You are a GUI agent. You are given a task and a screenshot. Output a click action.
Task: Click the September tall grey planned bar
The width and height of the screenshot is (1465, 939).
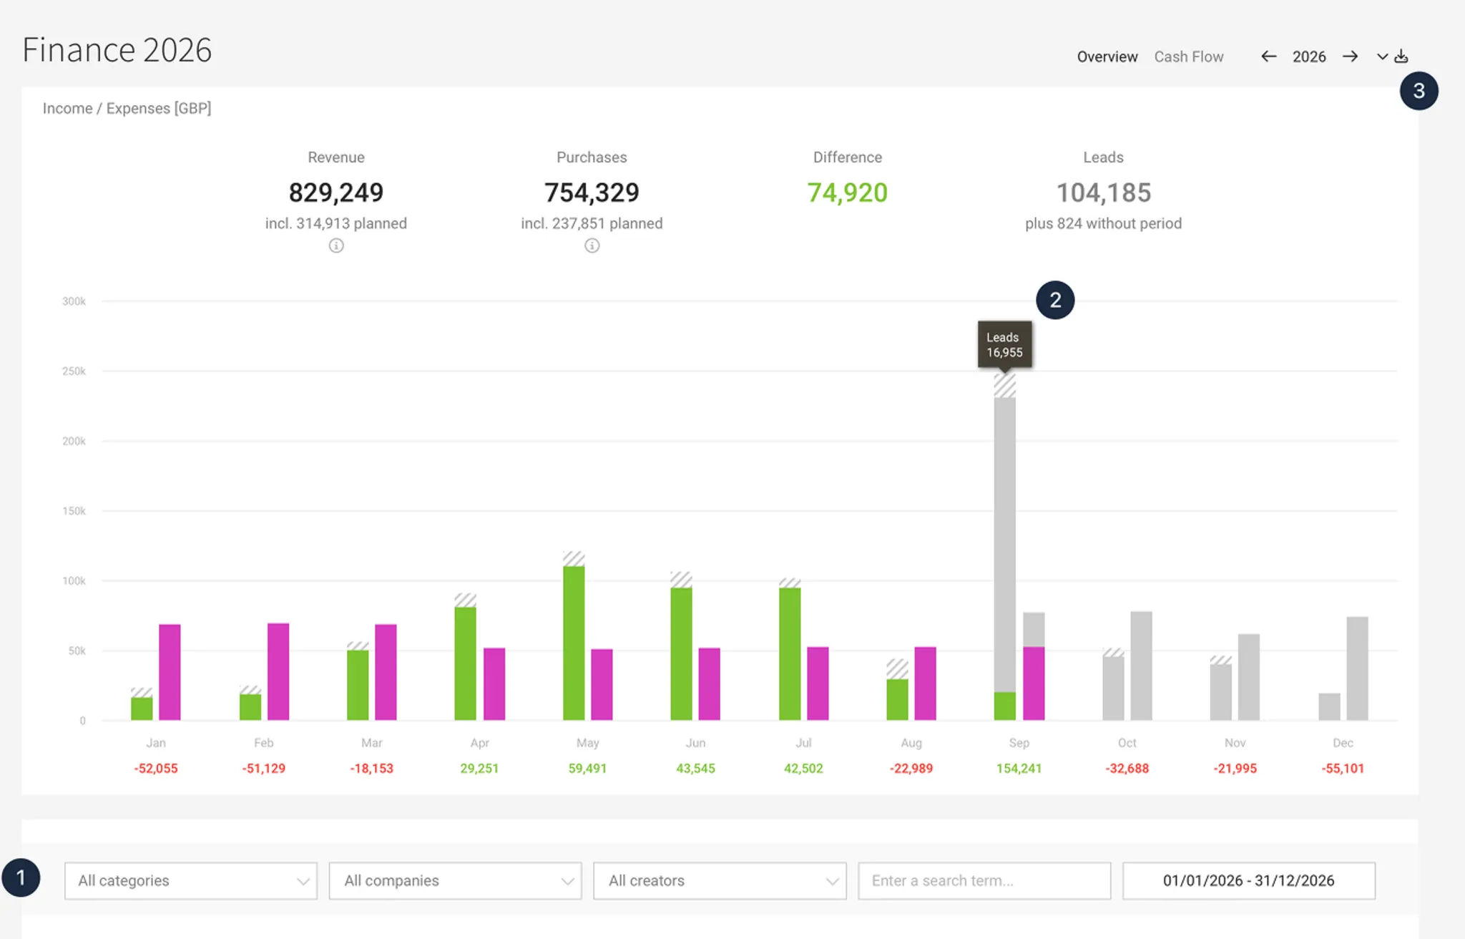click(x=1004, y=545)
